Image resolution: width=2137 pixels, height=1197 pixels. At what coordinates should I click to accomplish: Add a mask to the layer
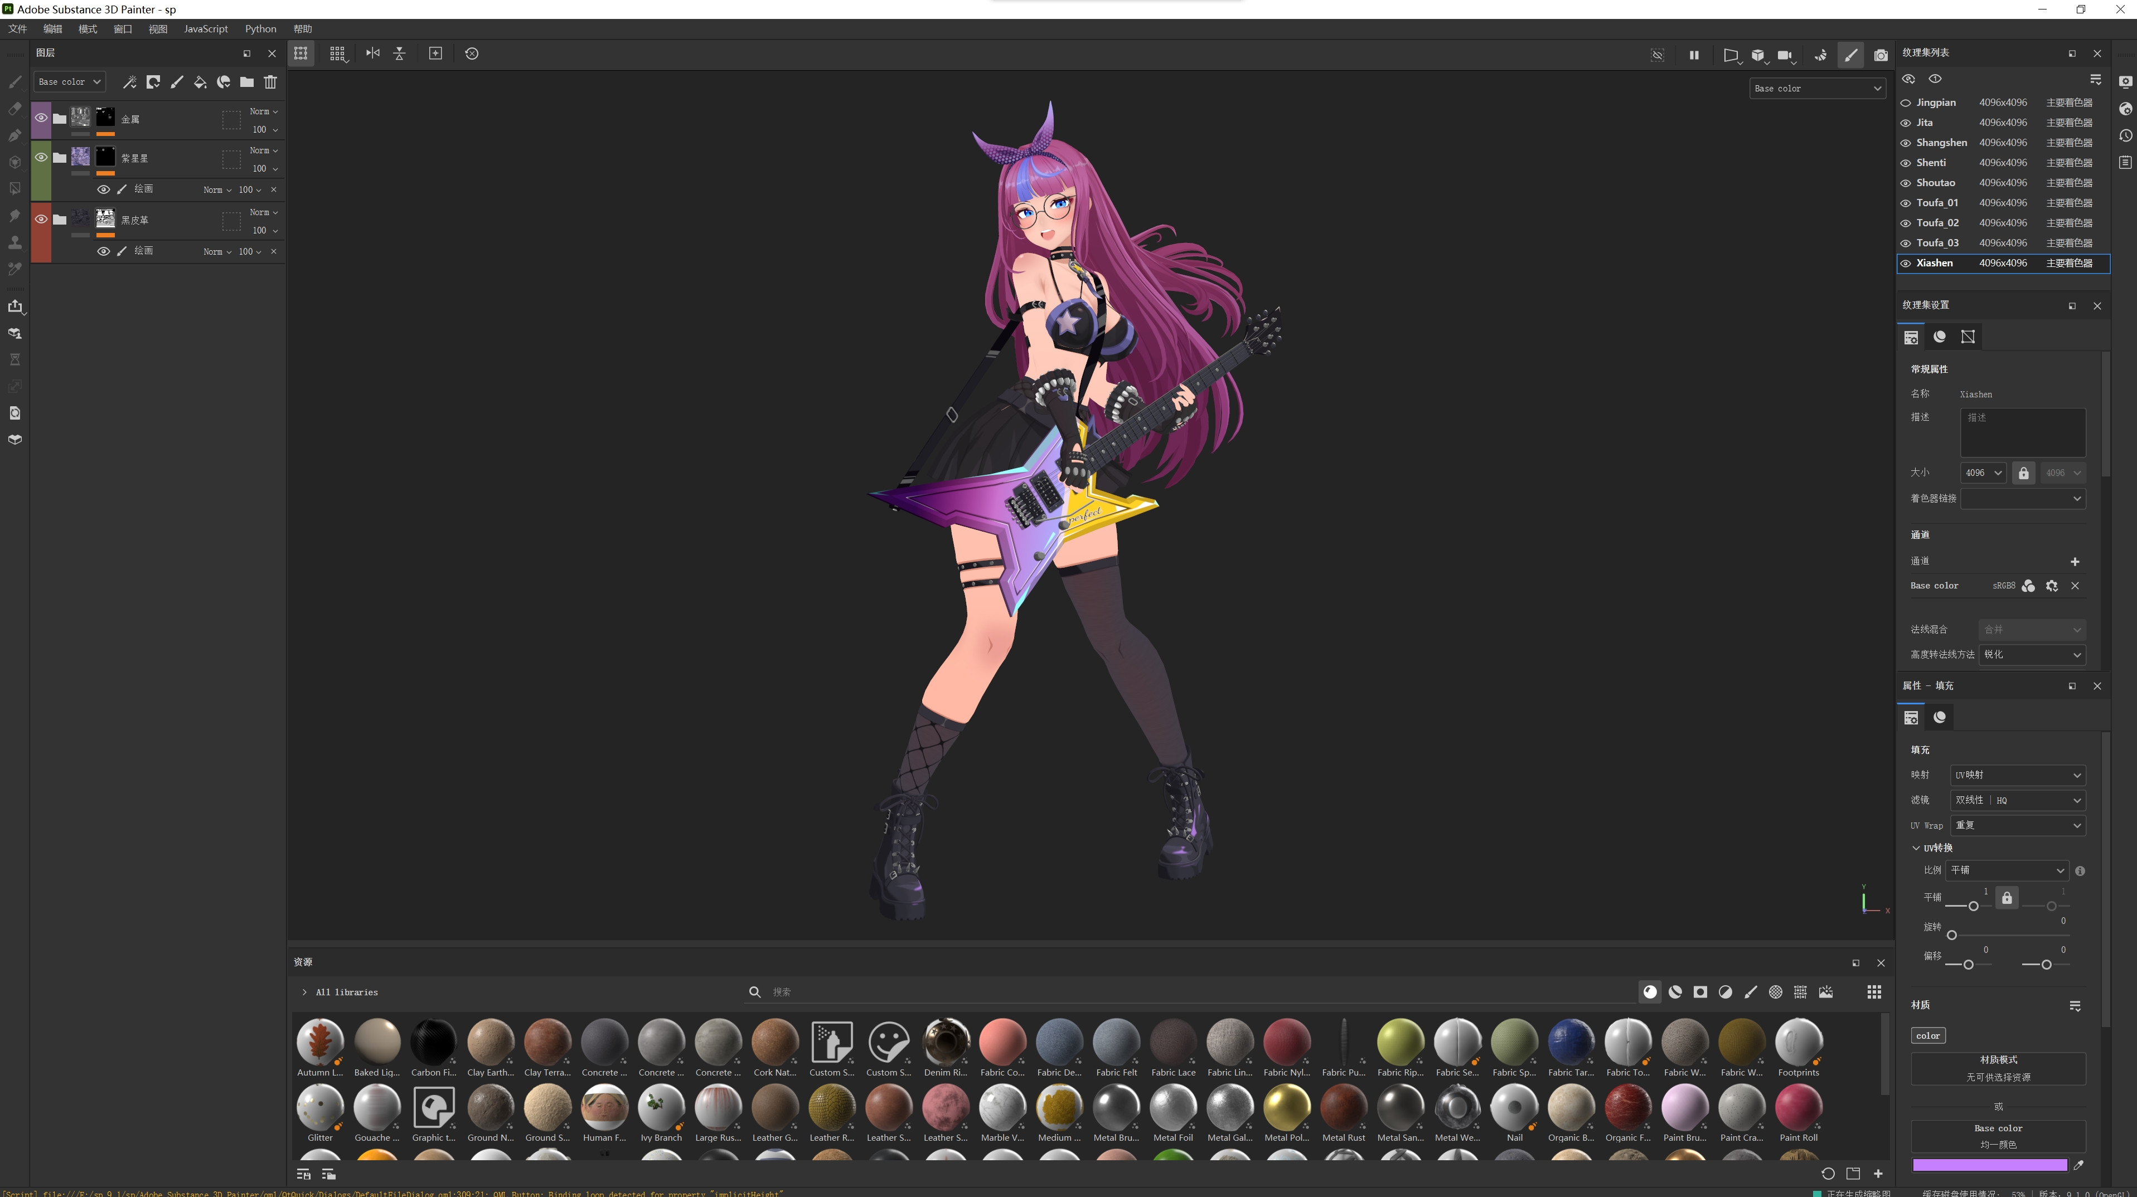(153, 82)
